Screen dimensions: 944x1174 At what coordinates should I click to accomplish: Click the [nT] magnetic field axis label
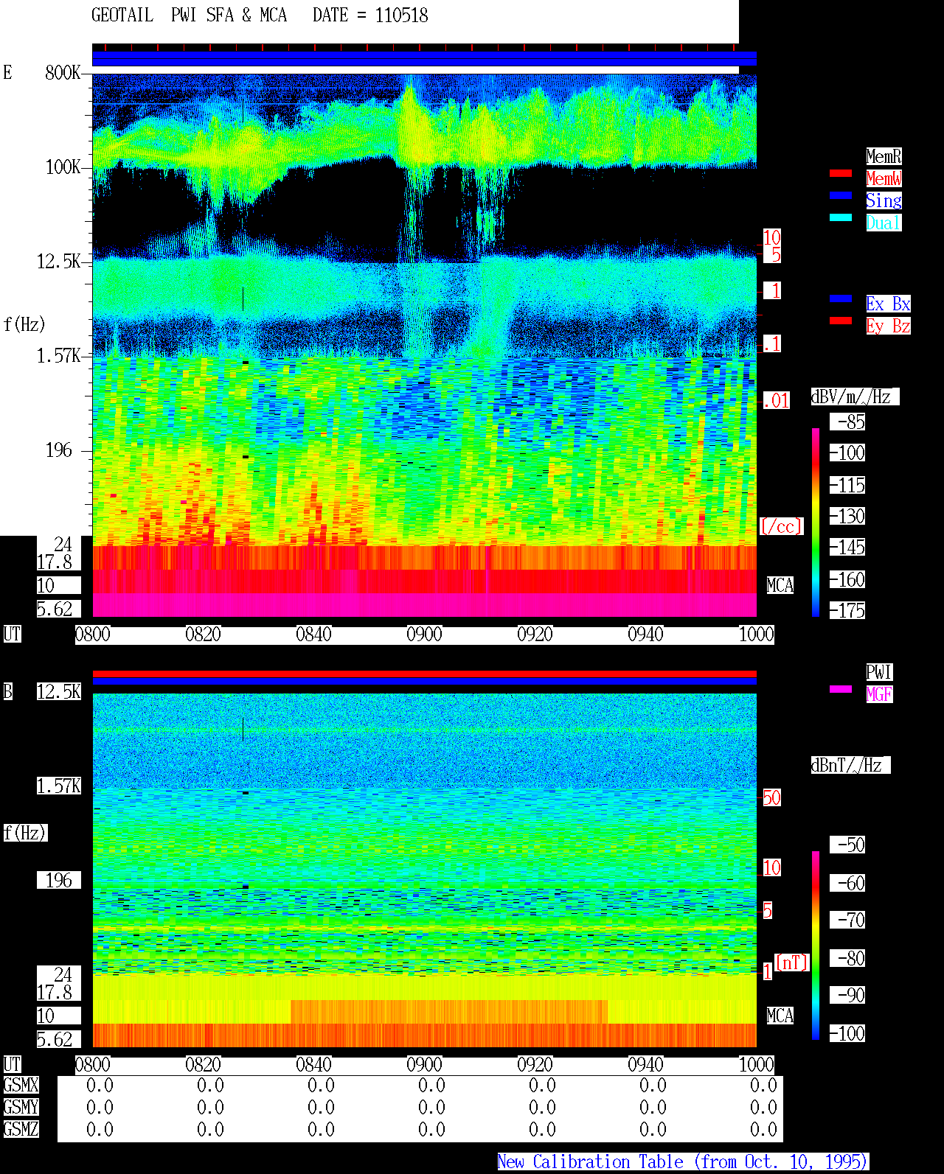tap(792, 962)
